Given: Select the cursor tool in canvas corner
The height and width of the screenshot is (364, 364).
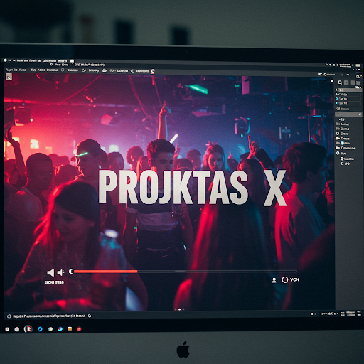Looking at the screenshot, I should point(9,77).
